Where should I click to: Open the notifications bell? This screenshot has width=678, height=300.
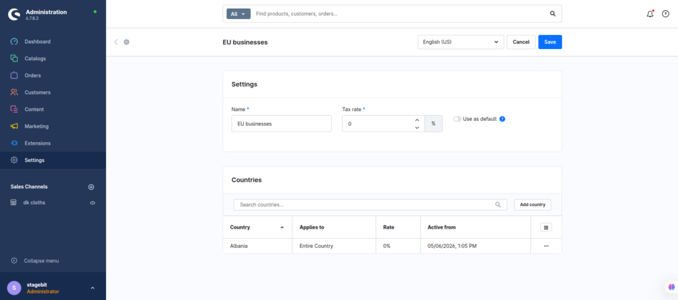[x=650, y=14]
